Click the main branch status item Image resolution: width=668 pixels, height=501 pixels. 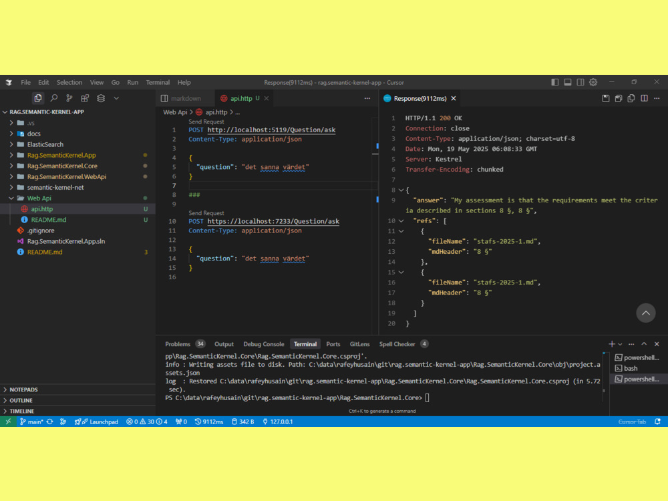tap(31, 422)
